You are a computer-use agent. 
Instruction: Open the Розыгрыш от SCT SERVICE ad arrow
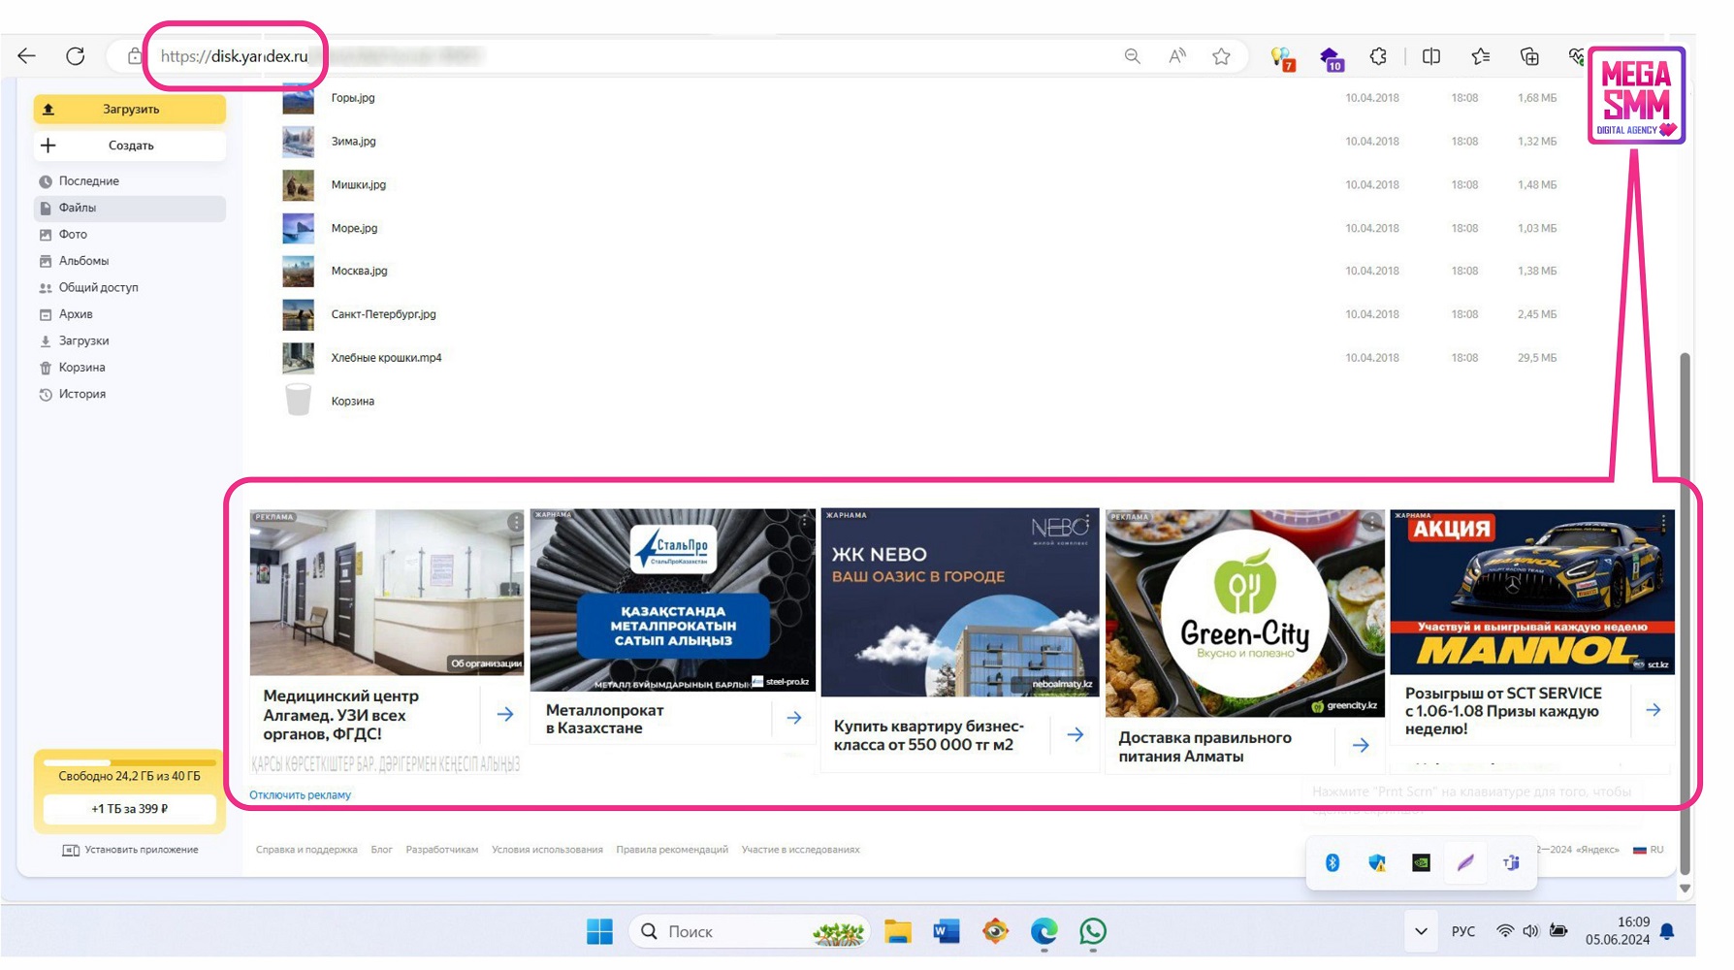tap(1654, 711)
